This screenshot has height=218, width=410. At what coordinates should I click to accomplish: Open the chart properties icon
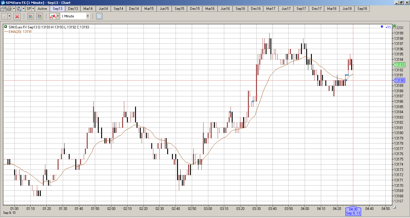tap(3, 9)
